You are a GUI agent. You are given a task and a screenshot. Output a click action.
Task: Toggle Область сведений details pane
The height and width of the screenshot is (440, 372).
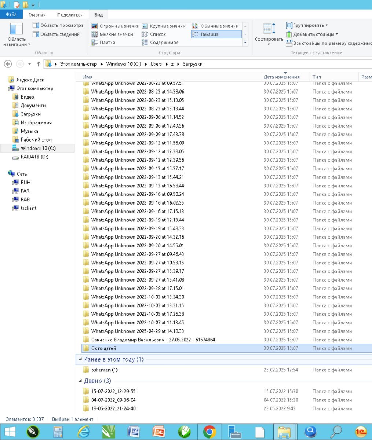tap(56, 34)
